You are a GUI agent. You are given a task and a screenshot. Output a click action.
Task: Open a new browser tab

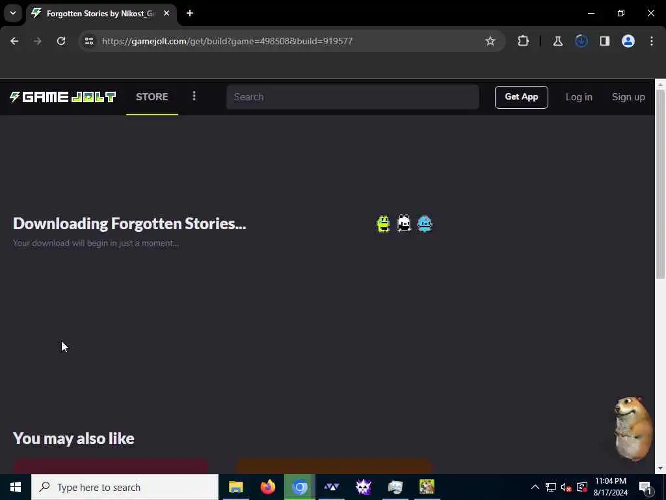point(190,14)
